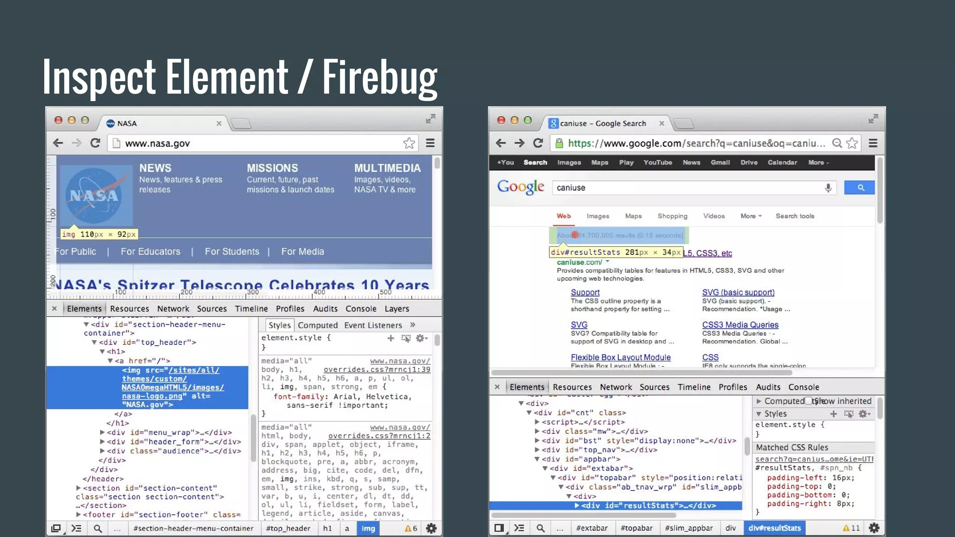This screenshot has width=955, height=537.
Task: Click Google page vertical scrollbar
Action: (879, 191)
